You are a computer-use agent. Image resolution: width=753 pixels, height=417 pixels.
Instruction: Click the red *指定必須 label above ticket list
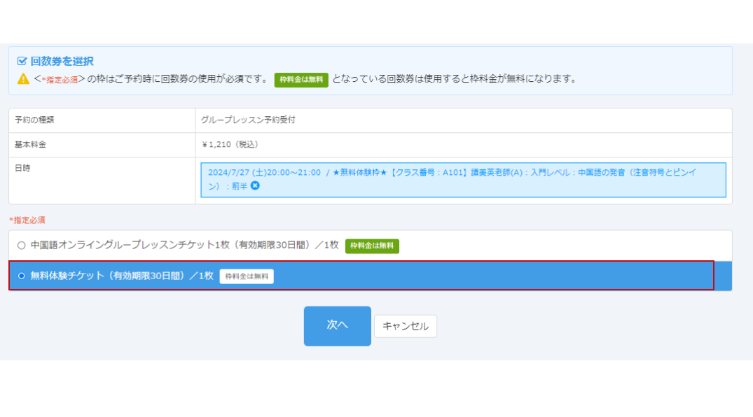tap(27, 220)
